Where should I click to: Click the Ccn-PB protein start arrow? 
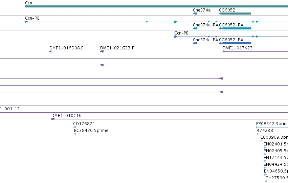point(176,37)
